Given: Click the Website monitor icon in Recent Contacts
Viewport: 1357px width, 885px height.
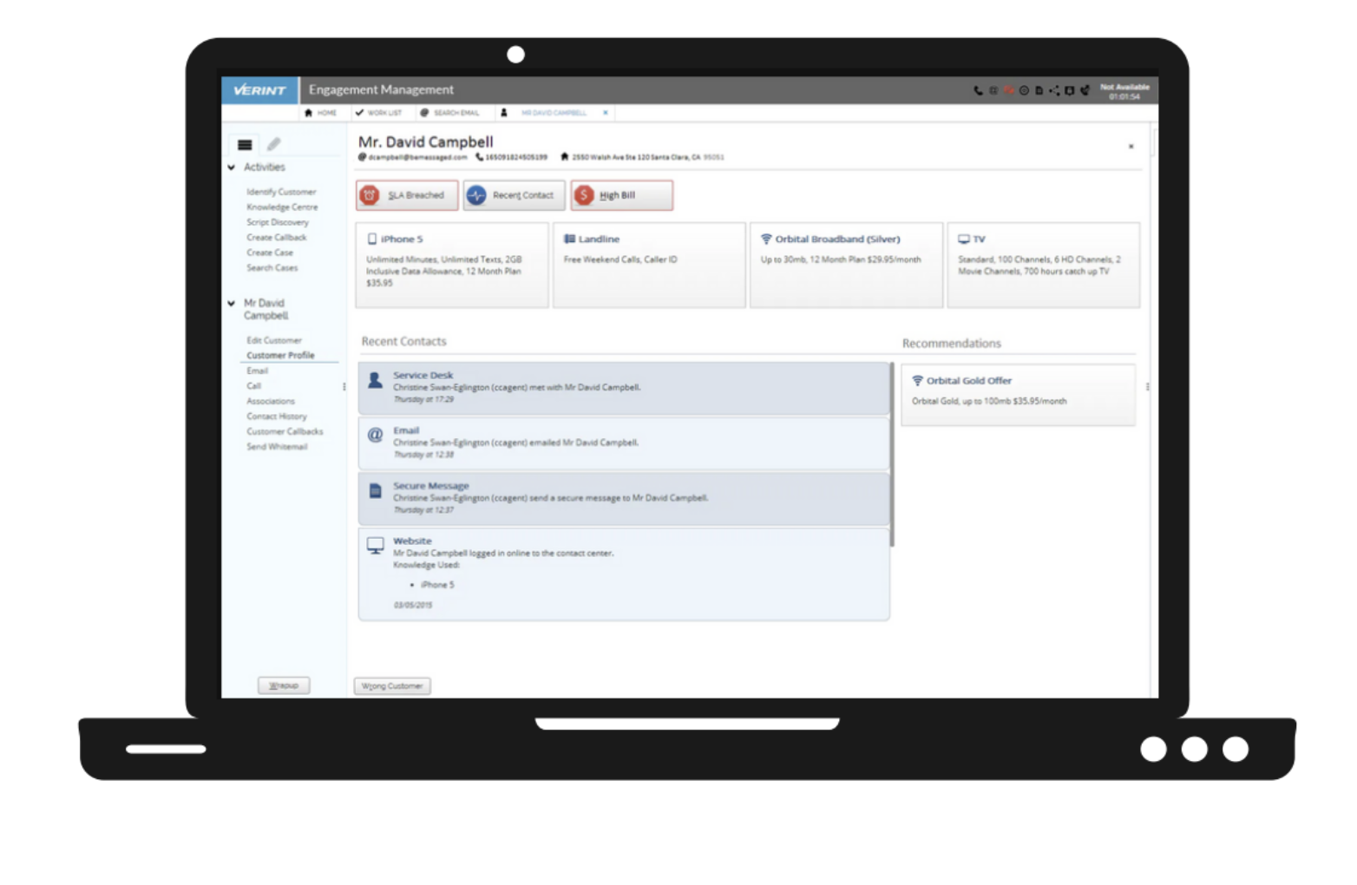Looking at the screenshot, I should [x=375, y=545].
